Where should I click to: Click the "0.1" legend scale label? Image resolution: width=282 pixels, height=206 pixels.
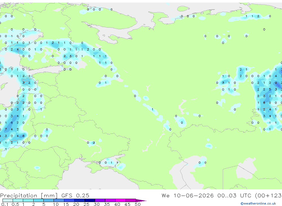(5, 204)
